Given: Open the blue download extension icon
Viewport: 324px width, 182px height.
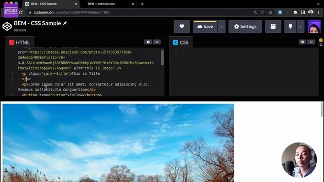Looking at the screenshot, I should [x=280, y=12].
